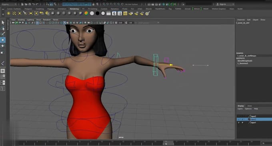Open the Options menu in layer editor

(x=248, y=109)
